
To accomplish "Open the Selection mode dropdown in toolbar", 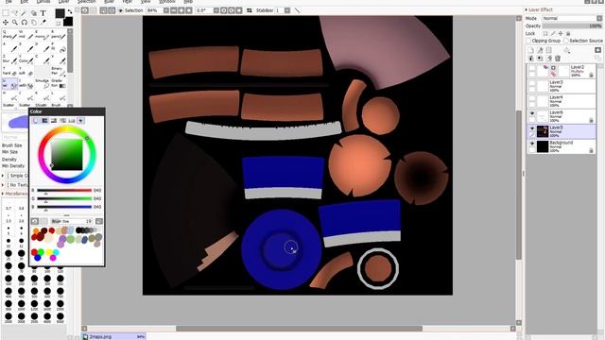I will coord(130,10).
